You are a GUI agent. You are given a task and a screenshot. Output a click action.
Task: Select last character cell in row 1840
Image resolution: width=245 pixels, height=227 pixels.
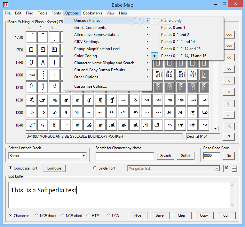(x=204, y=125)
